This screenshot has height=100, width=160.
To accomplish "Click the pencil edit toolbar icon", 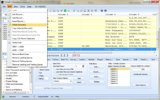I will 54,11.
